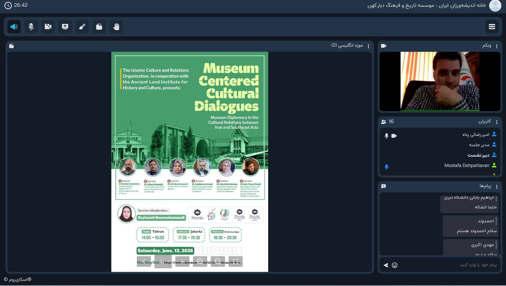Click the Museum Centered Cultural Dialogues poster
The height and width of the screenshot is (286, 506).
coord(190,162)
